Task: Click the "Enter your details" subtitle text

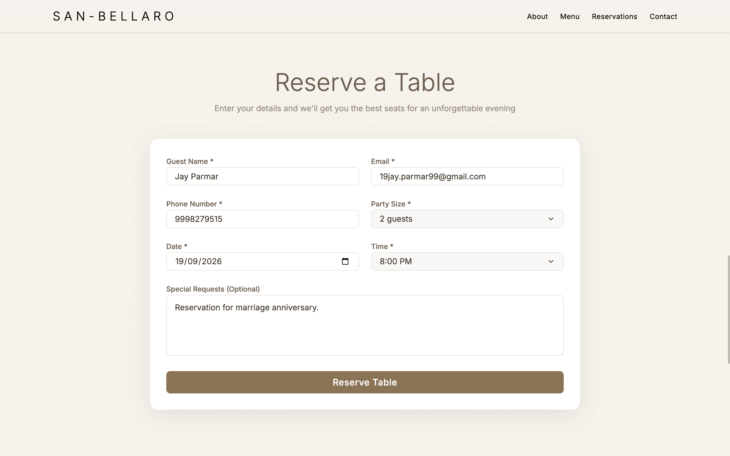Action: [x=365, y=109]
